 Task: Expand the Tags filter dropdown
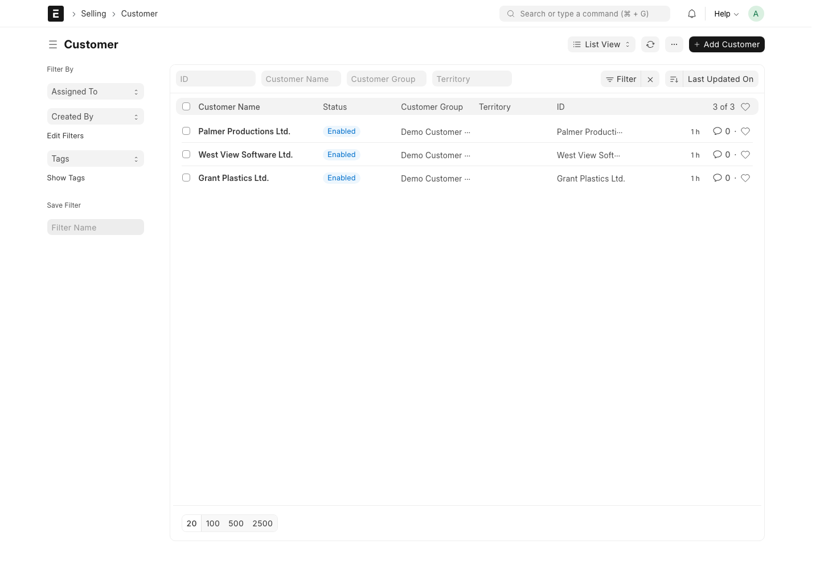click(95, 159)
